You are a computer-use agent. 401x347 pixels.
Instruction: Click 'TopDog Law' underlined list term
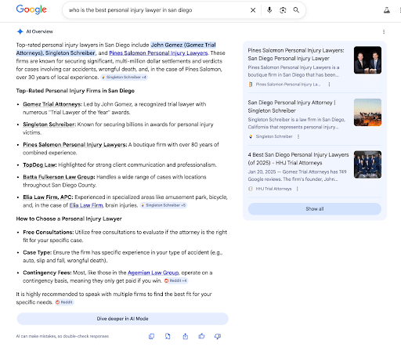point(40,164)
